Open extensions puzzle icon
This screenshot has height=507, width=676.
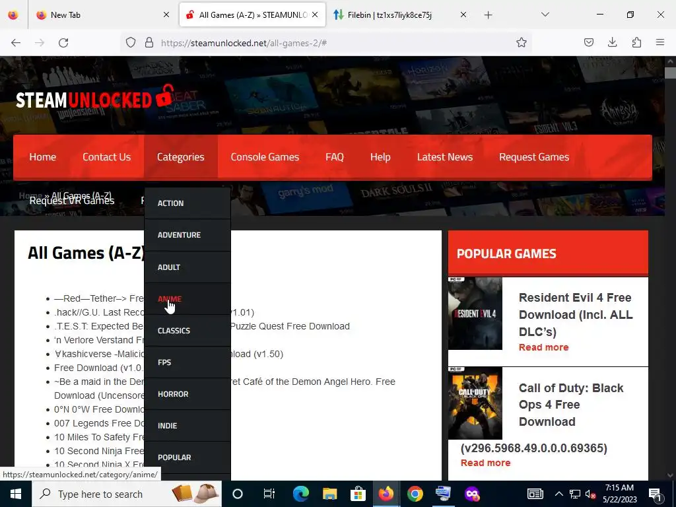pos(636,42)
